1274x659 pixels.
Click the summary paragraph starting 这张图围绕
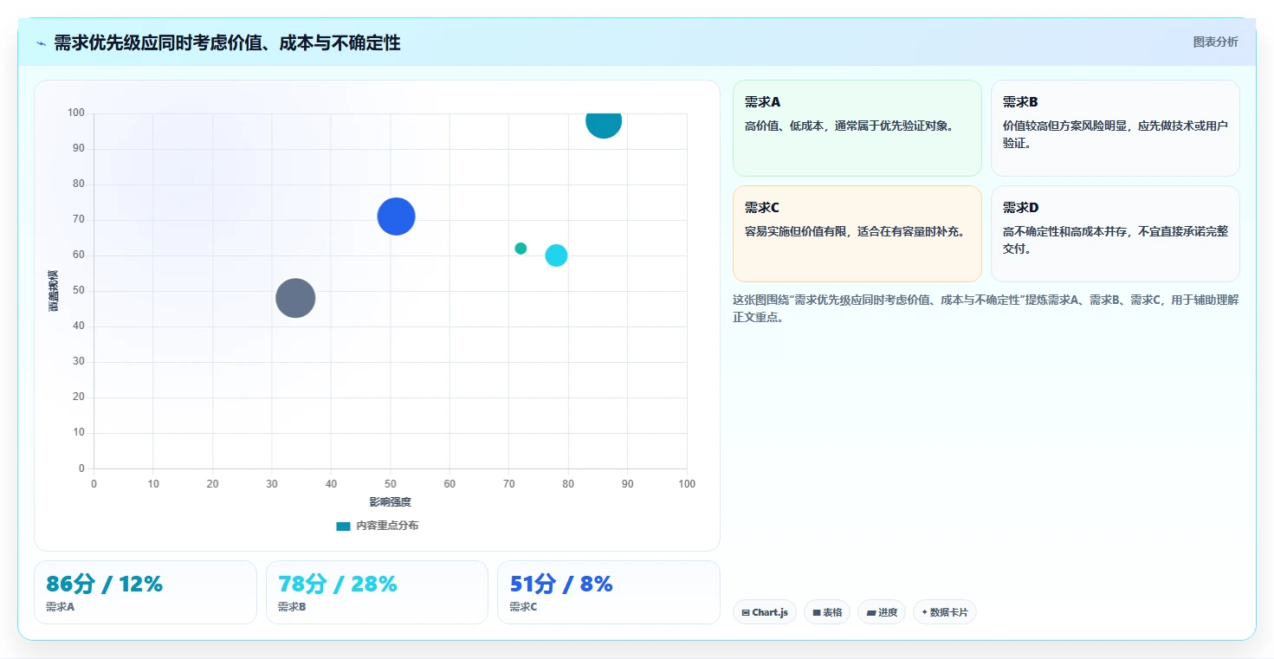click(986, 308)
